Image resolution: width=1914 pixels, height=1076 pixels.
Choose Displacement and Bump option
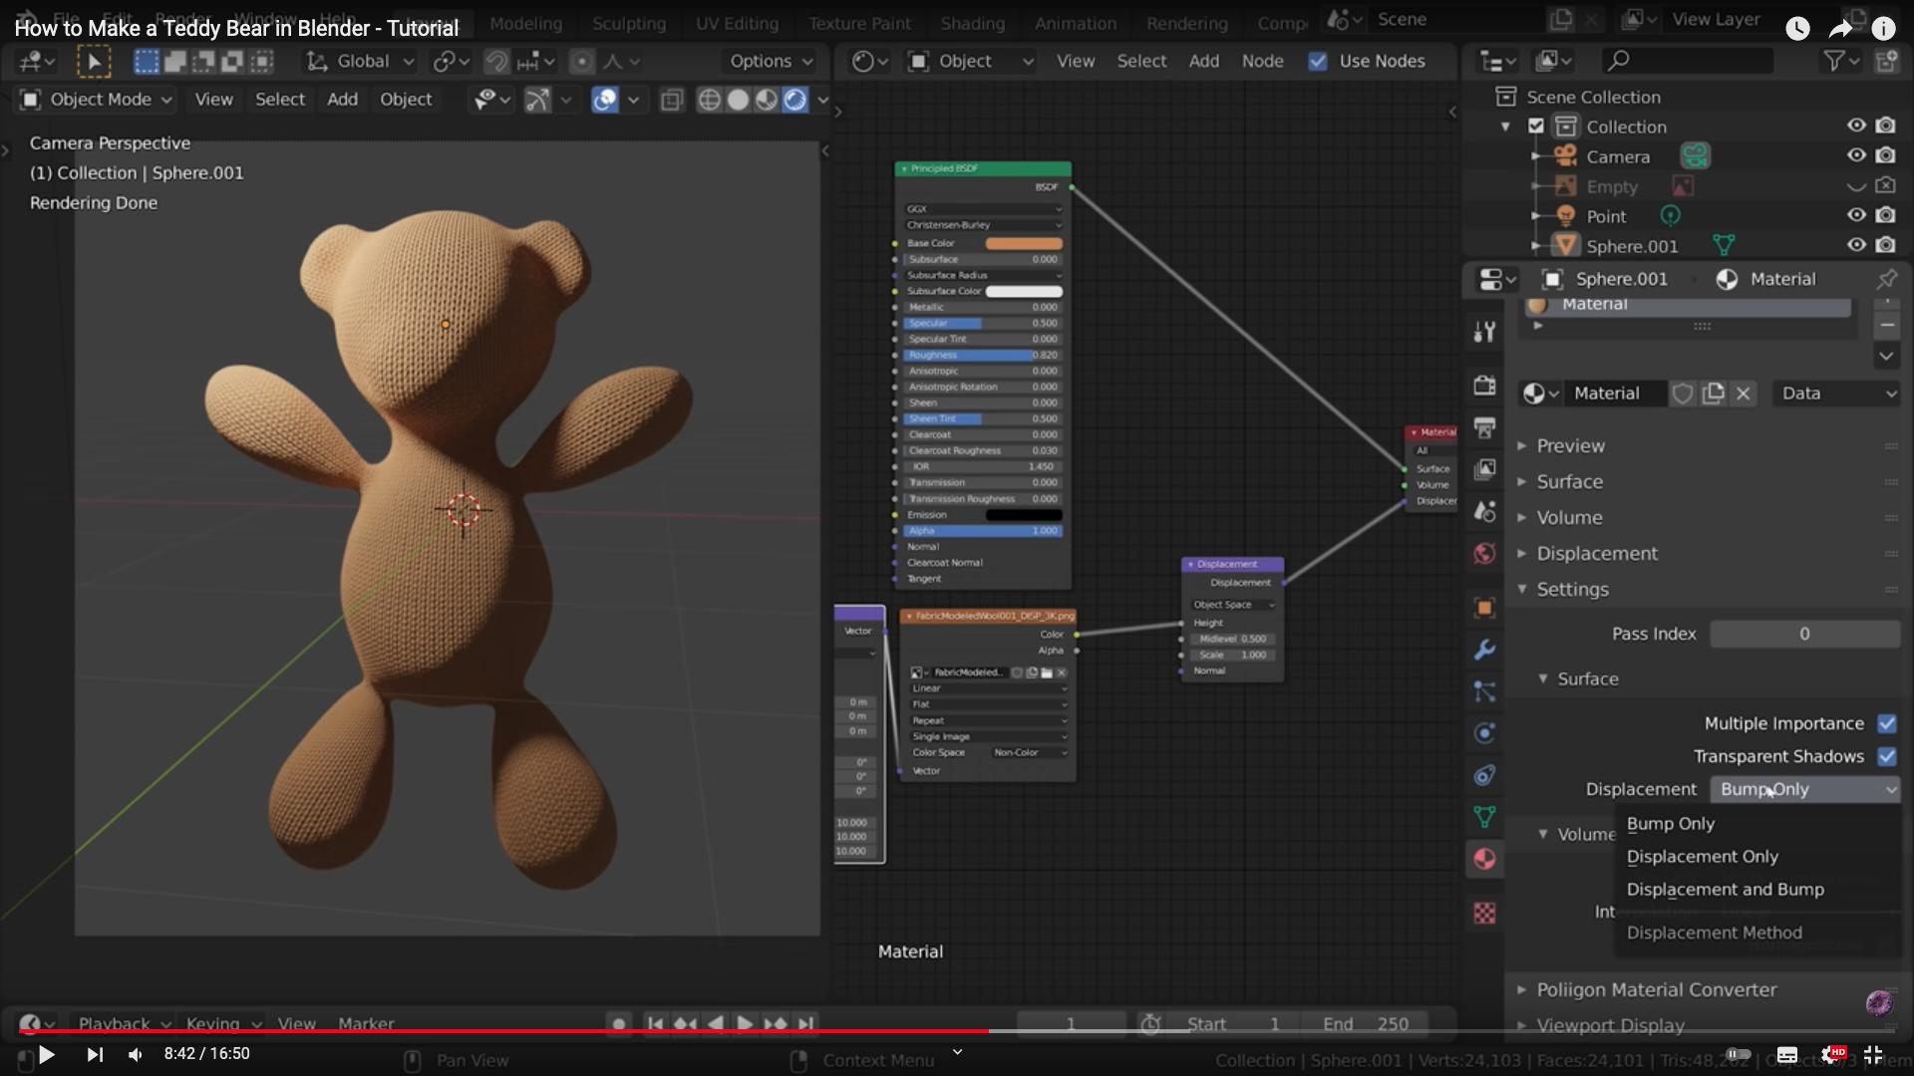click(1725, 890)
